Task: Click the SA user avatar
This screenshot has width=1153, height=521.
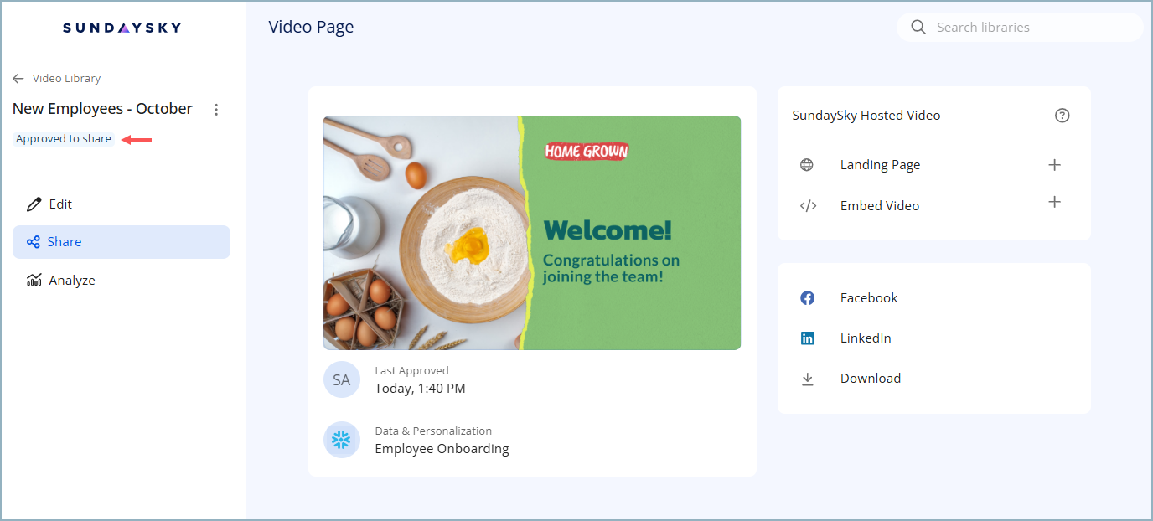Action: pyautogui.click(x=342, y=379)
